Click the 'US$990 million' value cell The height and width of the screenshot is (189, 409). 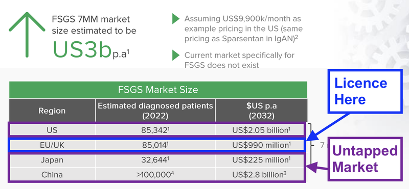261,145
